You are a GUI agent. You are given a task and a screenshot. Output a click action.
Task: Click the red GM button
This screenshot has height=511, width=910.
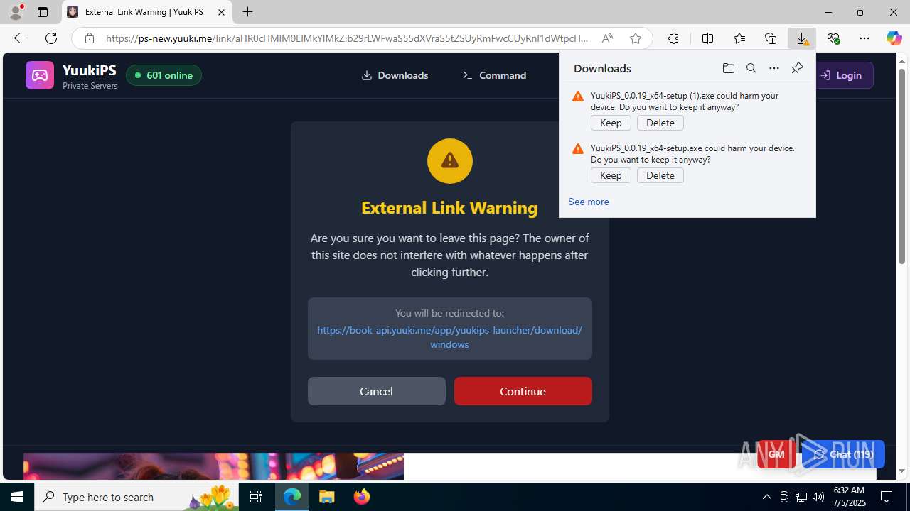tap(776, 454)
